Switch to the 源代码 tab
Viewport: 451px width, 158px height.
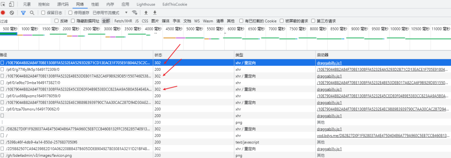(x=63, y=4)
